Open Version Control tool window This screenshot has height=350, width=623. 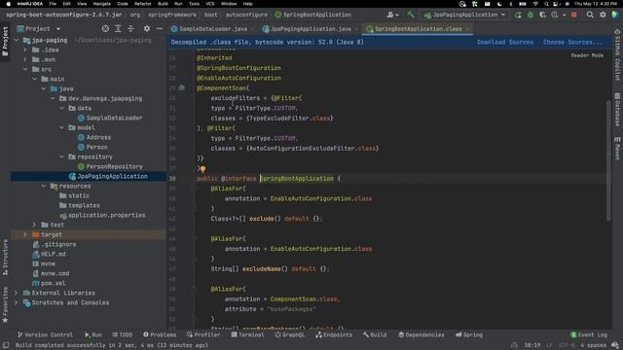coord(46,334)
